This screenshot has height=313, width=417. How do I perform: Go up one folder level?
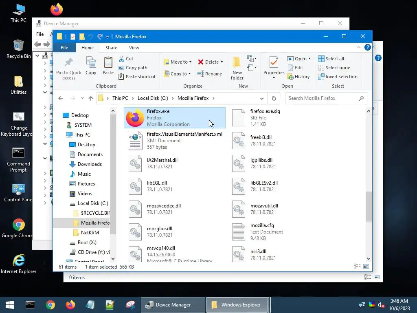(x=91, y=99)
